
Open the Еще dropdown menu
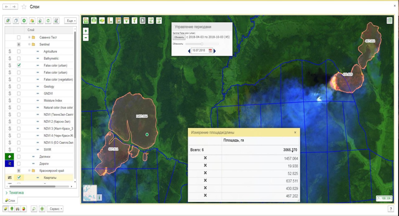coord(70,21)
